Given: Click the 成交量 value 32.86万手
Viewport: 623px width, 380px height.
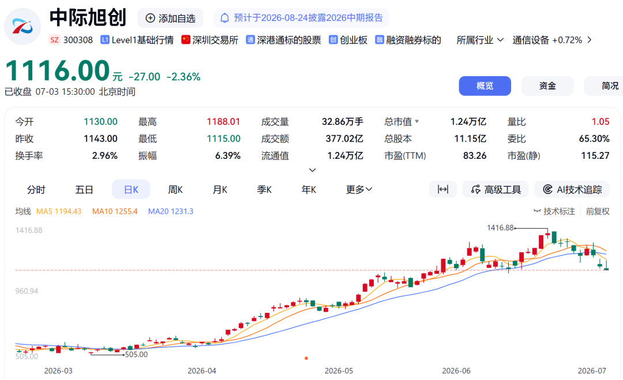Looking at the screenshot, I should pos(343,121).
